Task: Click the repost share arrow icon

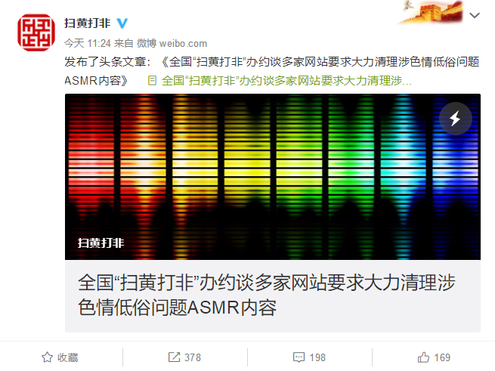Action: (174, 357)
